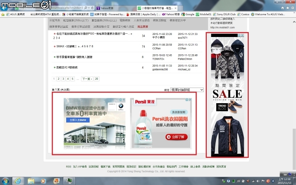Click the 下一頁 next page button
The width and height of the screenshot is (296, 185).
[87, 79]
